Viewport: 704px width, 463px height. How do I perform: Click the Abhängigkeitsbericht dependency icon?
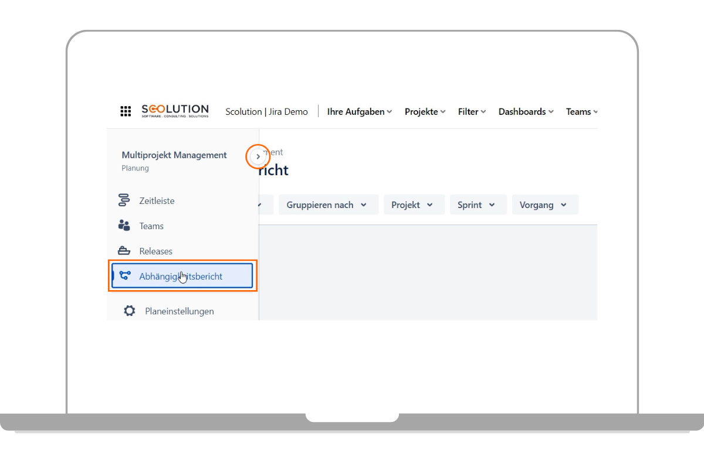coord(124,275)
